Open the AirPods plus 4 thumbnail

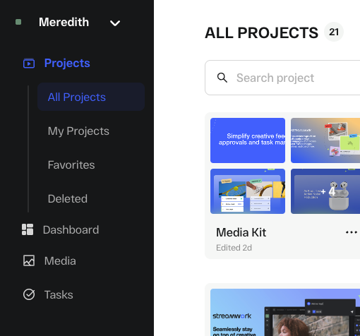click(x=325, y=191)
